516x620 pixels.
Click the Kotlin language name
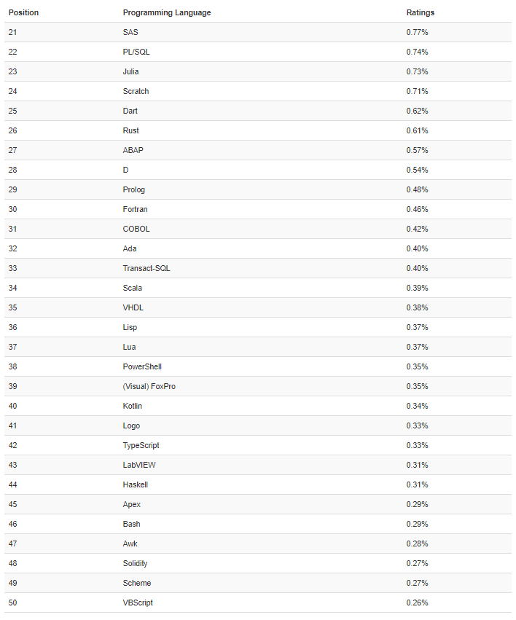point(132,406)
